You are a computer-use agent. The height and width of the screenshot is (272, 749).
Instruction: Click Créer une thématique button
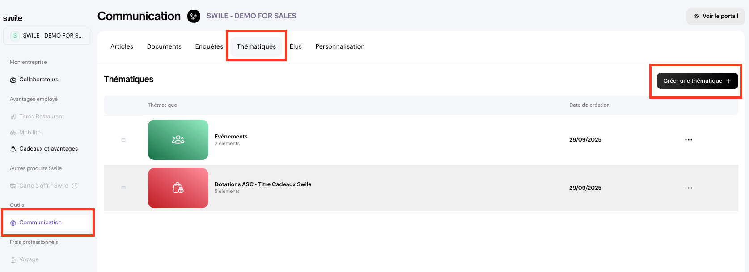(697, 81)
